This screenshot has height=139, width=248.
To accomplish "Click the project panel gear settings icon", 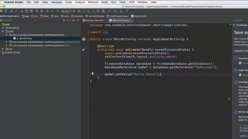I will [73, 20].
